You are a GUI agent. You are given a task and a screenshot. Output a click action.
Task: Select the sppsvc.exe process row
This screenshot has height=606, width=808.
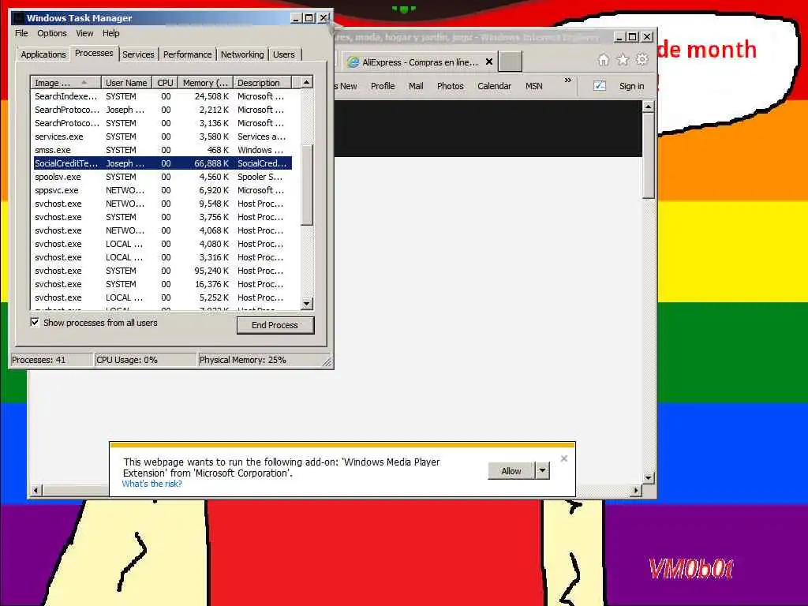point(163,190)
